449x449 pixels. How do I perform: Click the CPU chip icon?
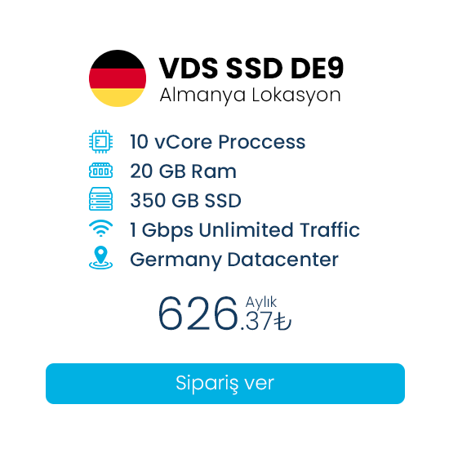(100, 141)
